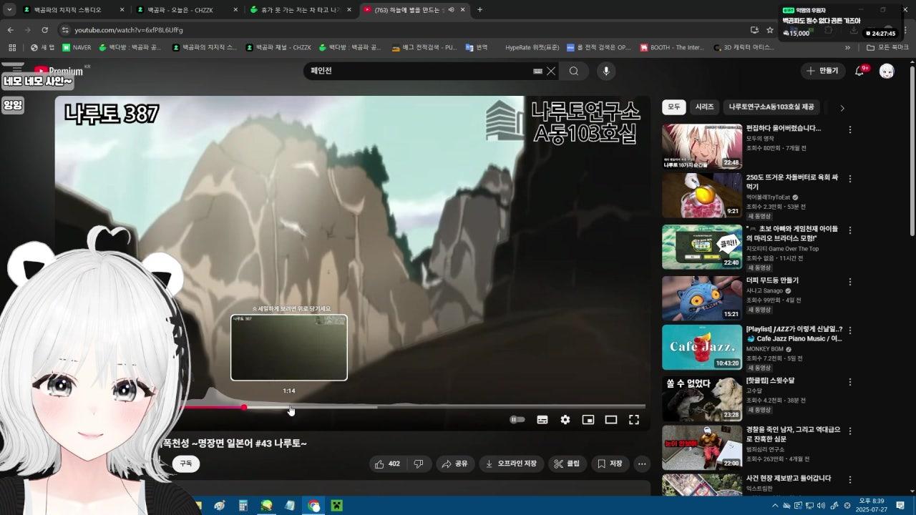Open options for 더피 무드등 만들기 video
Screen dimensions: 916x515
tap(850, 281)
